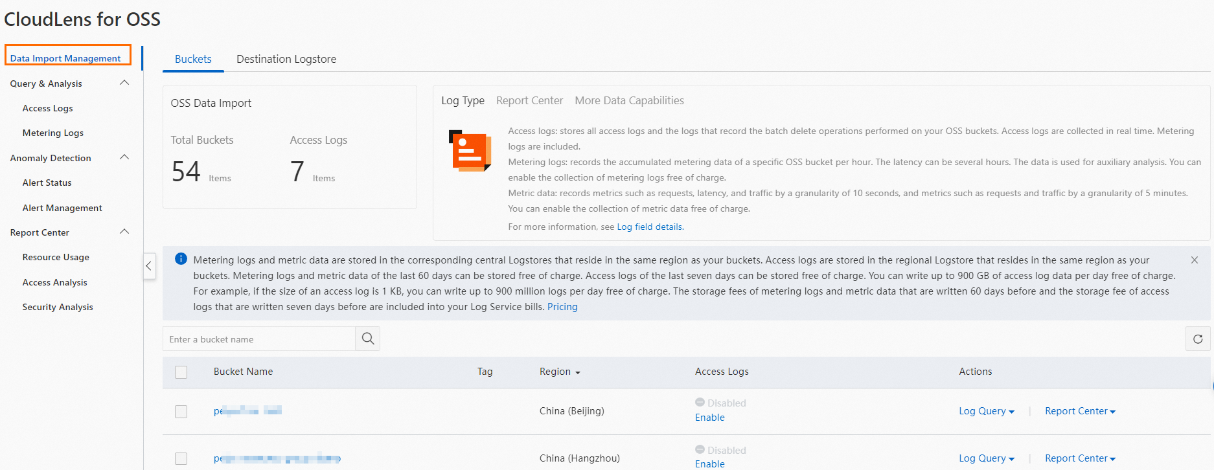
Task: Switch to the Destination Logstore tab
Action: pos(286,59)
